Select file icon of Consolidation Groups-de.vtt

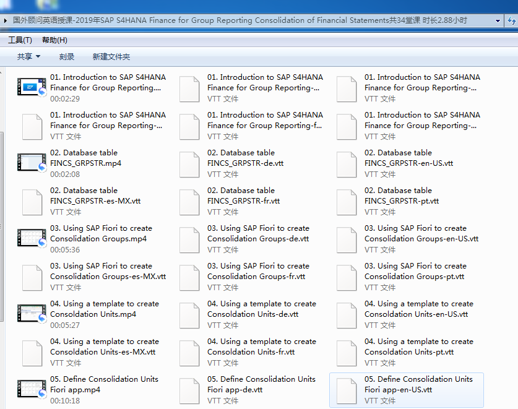(189, 240)
